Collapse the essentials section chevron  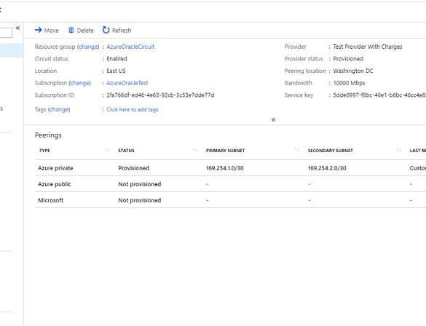273,120
